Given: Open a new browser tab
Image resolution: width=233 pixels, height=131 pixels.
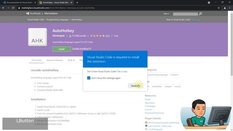Looking at the screenshot, I should point(77,3).
